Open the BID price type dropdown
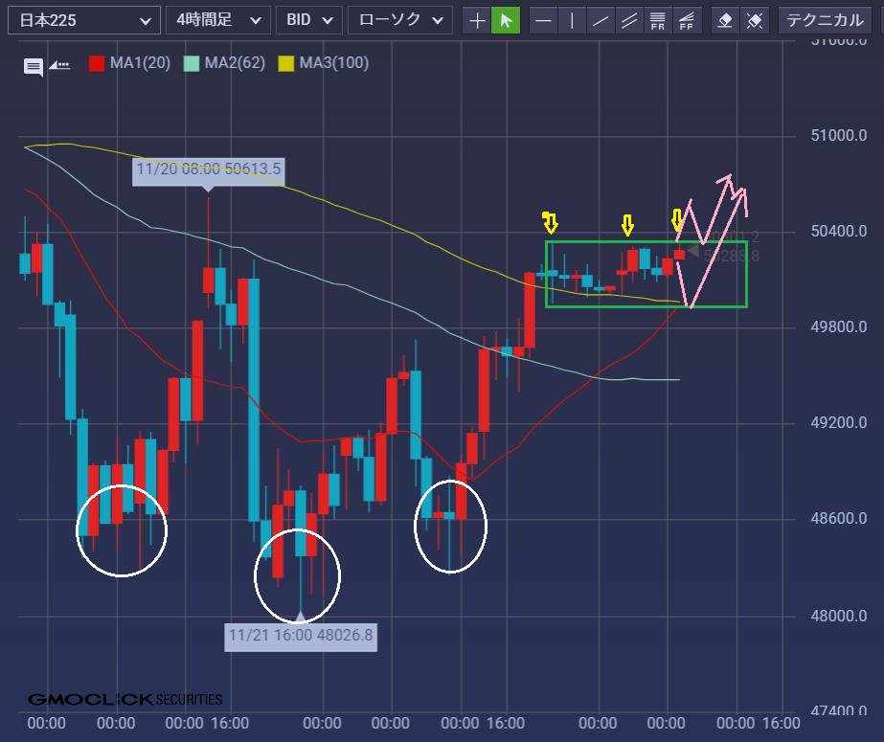The width and height of the screenshot is (884, 742). [309, 20]
